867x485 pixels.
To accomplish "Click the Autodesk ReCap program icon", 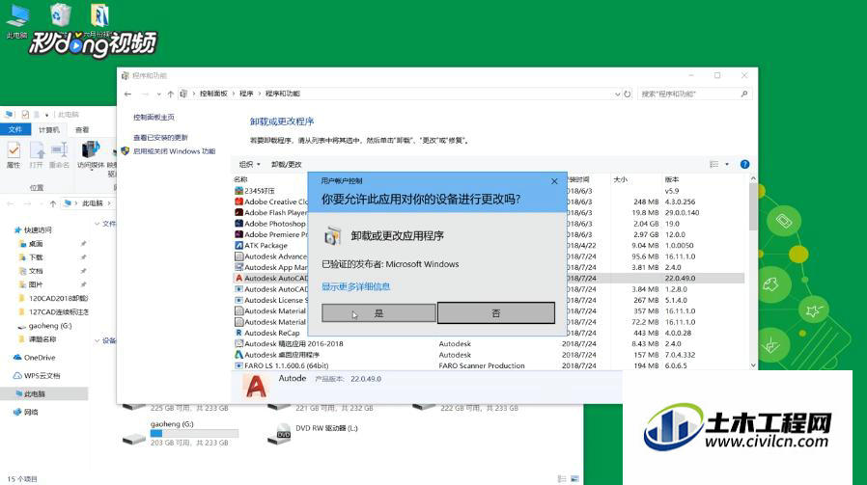I will 238,333.
